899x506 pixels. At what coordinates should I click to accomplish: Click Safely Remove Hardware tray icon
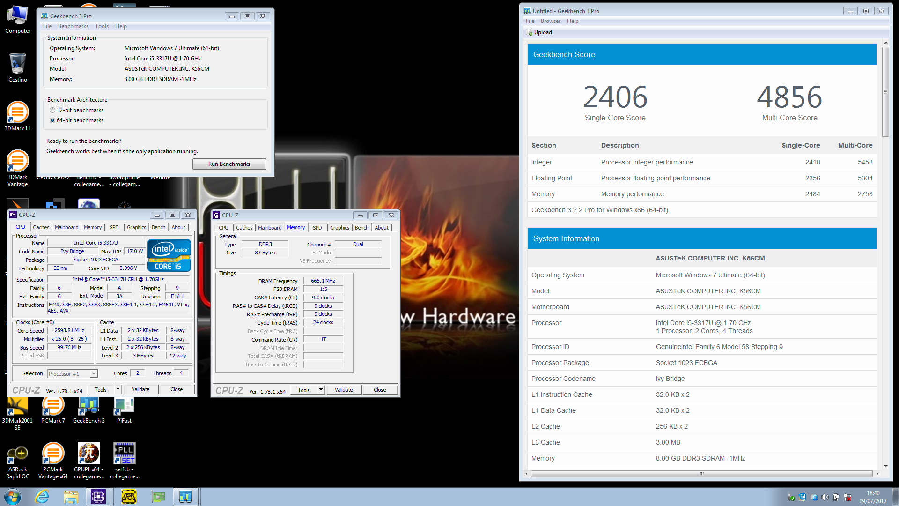pyautogui.click(x=791, y=497)
